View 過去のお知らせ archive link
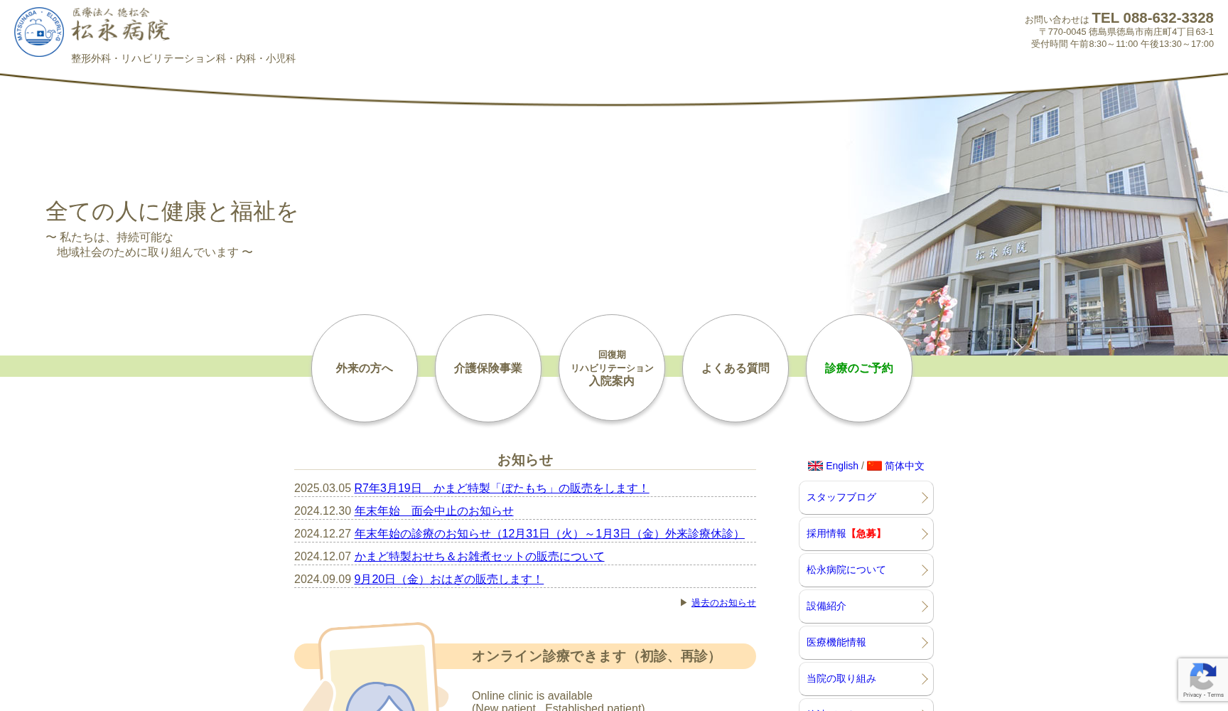 coord(723,603)
